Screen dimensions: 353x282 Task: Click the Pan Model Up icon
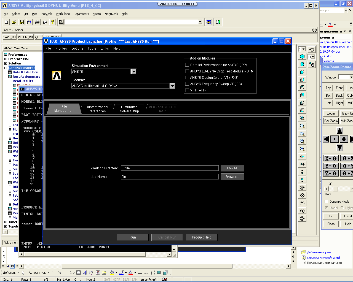coord(302,172)
